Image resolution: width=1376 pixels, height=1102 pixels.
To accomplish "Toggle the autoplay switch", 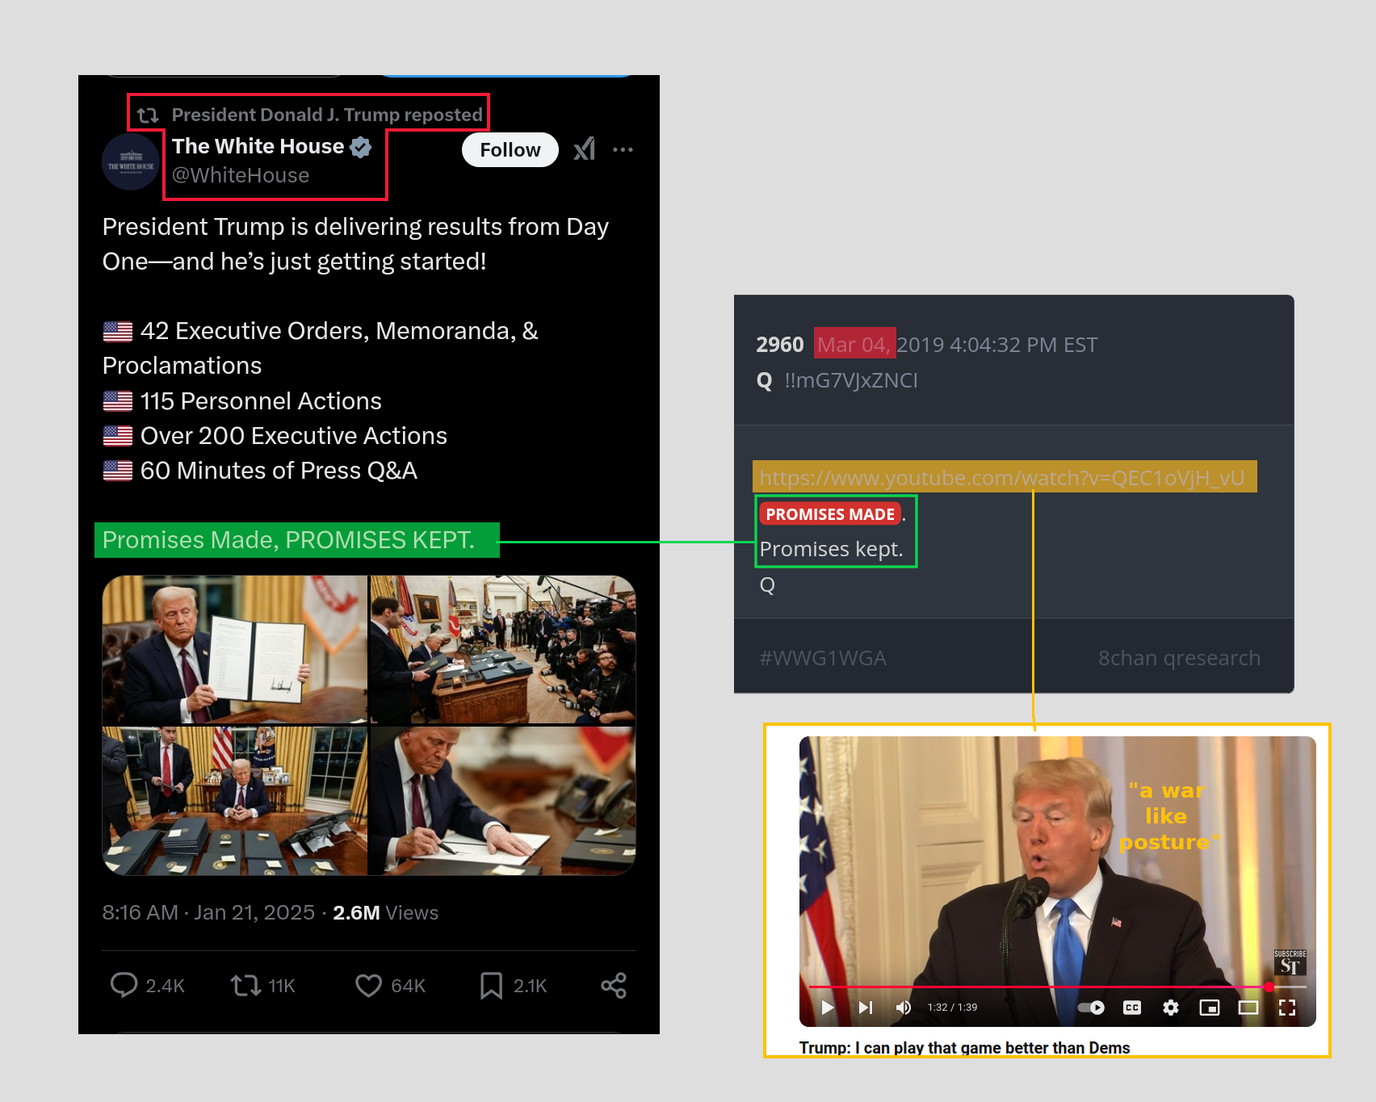I will (1092, 1007).
